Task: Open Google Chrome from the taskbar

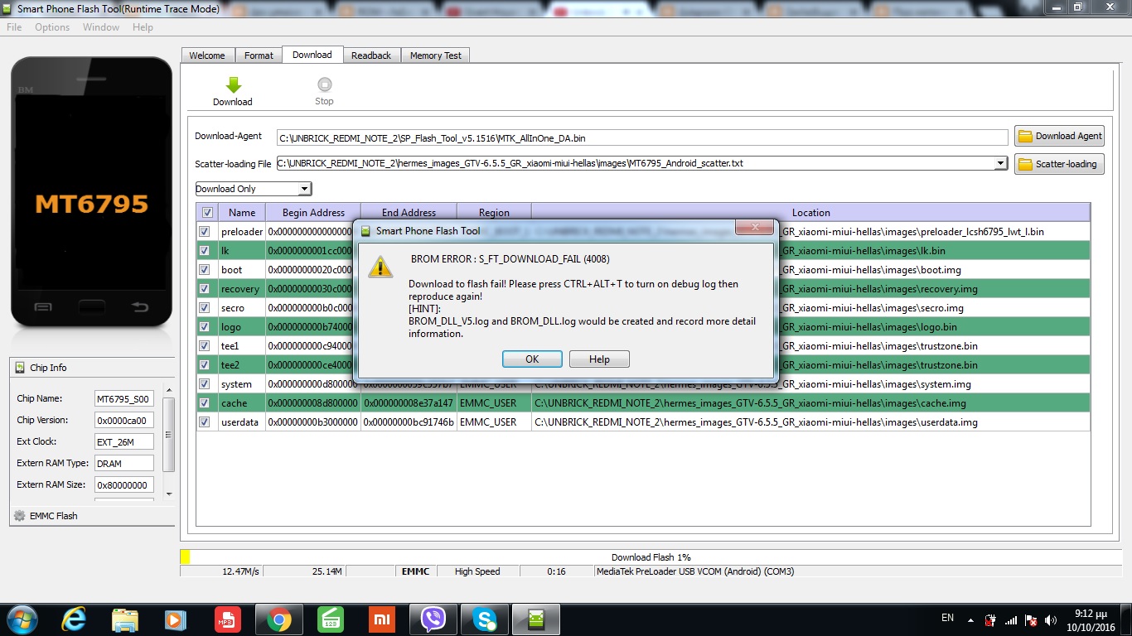Action: pos(278,619)
